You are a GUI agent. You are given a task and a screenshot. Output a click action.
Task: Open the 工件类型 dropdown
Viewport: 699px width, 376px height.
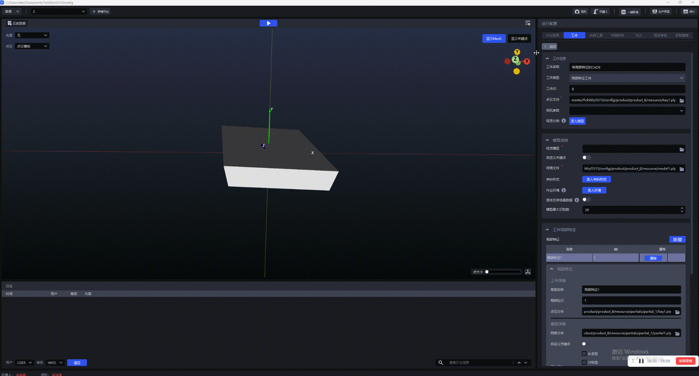[x=627, y=78]
